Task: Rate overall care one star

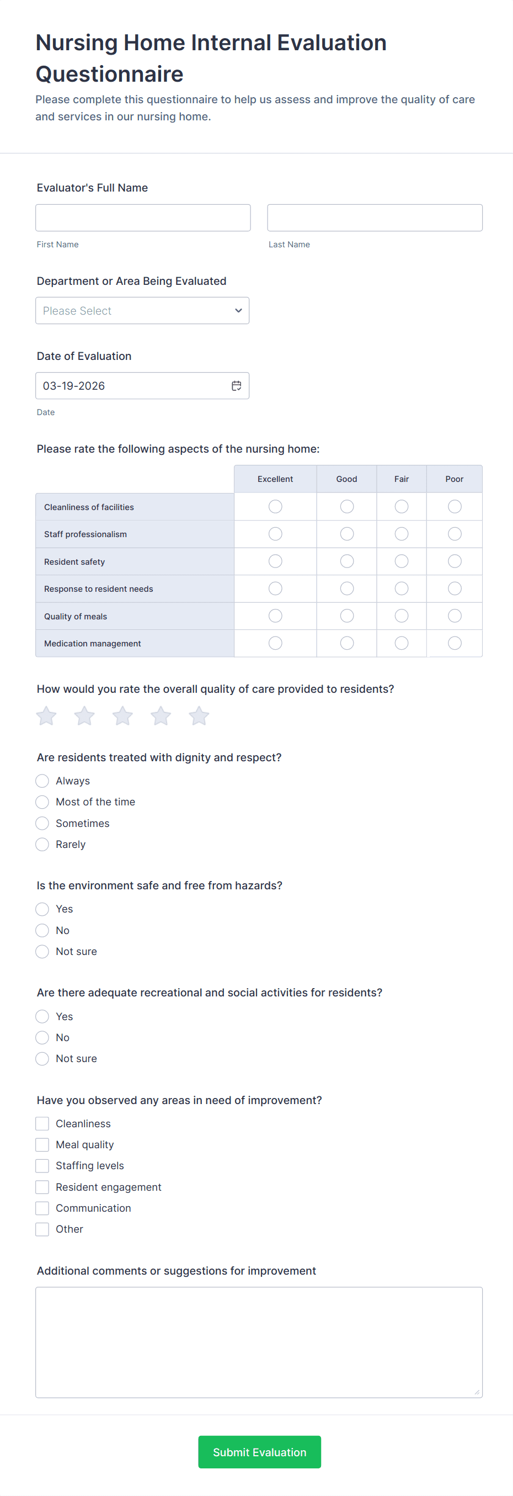Action: pyautogui.click(x=46, y=715)
